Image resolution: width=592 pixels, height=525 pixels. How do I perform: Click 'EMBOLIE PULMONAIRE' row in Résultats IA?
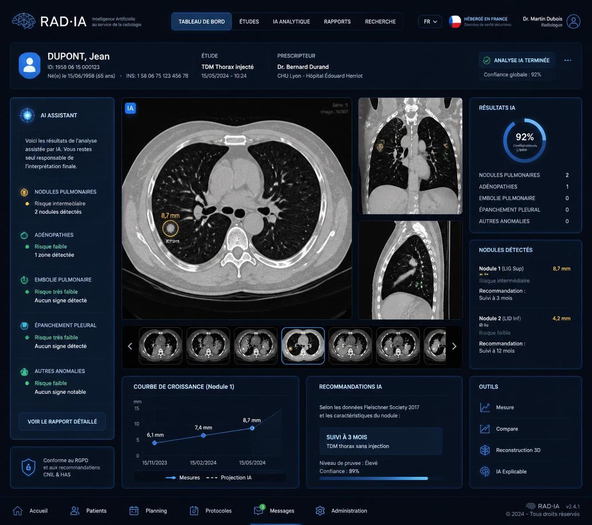(x=524, y=198)
